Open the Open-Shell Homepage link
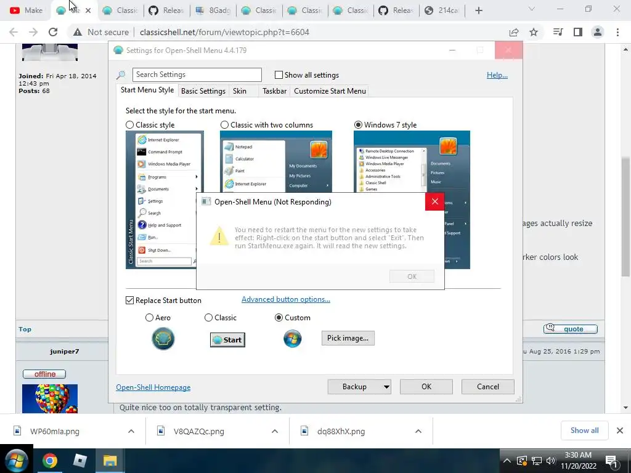 153,387
